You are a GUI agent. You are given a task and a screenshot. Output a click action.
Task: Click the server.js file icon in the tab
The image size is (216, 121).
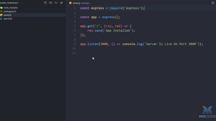[71, 3]
